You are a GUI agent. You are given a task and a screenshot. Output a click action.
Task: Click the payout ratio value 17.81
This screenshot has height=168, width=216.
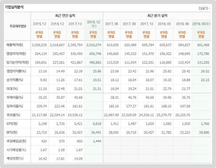click(x=60, y=159)
